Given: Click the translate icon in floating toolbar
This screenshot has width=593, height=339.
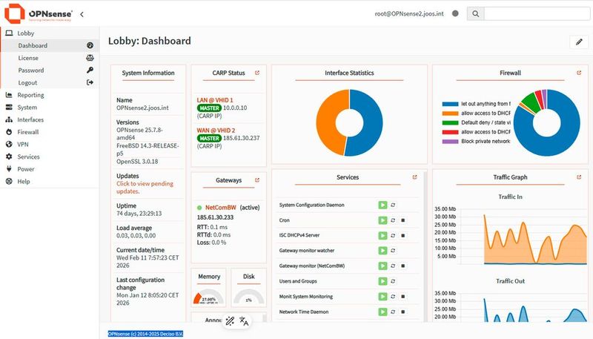Looking at the screenshot, I should [x=244, y=321].
